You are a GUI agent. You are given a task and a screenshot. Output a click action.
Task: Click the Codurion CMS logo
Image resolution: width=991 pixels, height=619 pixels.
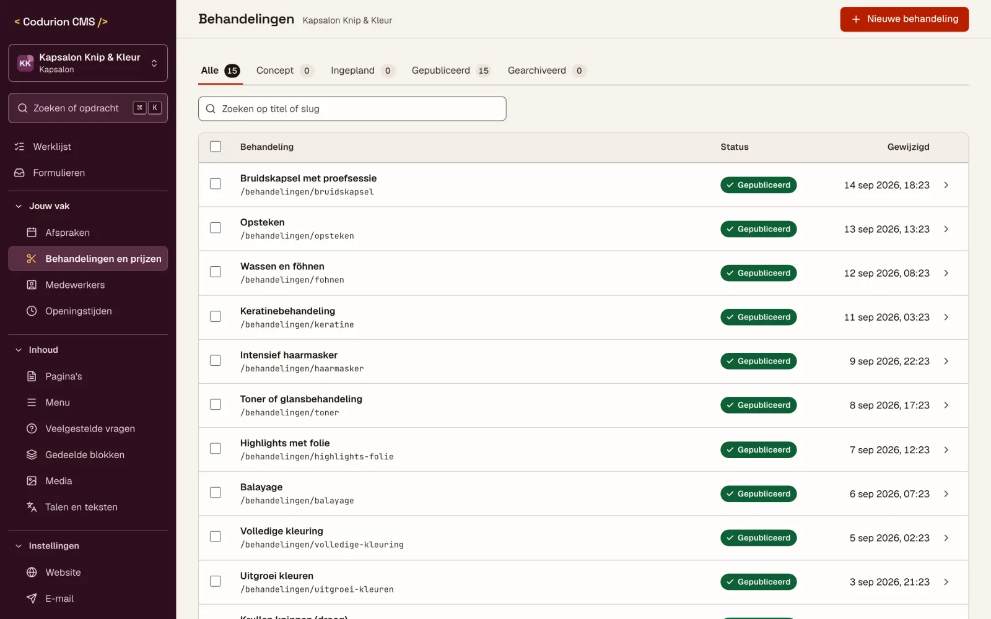[x=61, y=22]
